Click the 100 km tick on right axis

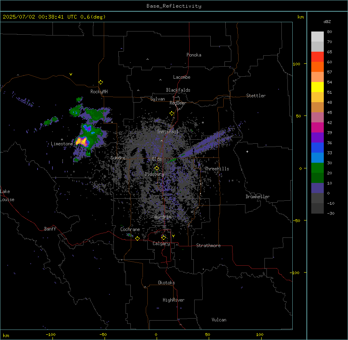(x=296, y=64)
